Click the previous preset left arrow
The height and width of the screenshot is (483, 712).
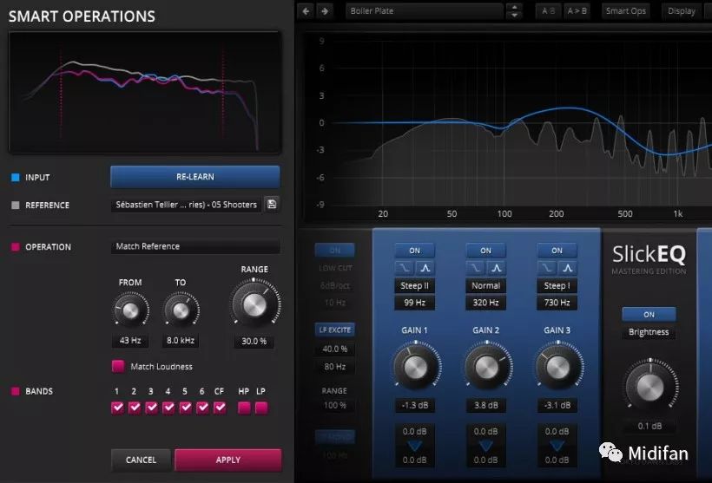(x=306, y=11)
